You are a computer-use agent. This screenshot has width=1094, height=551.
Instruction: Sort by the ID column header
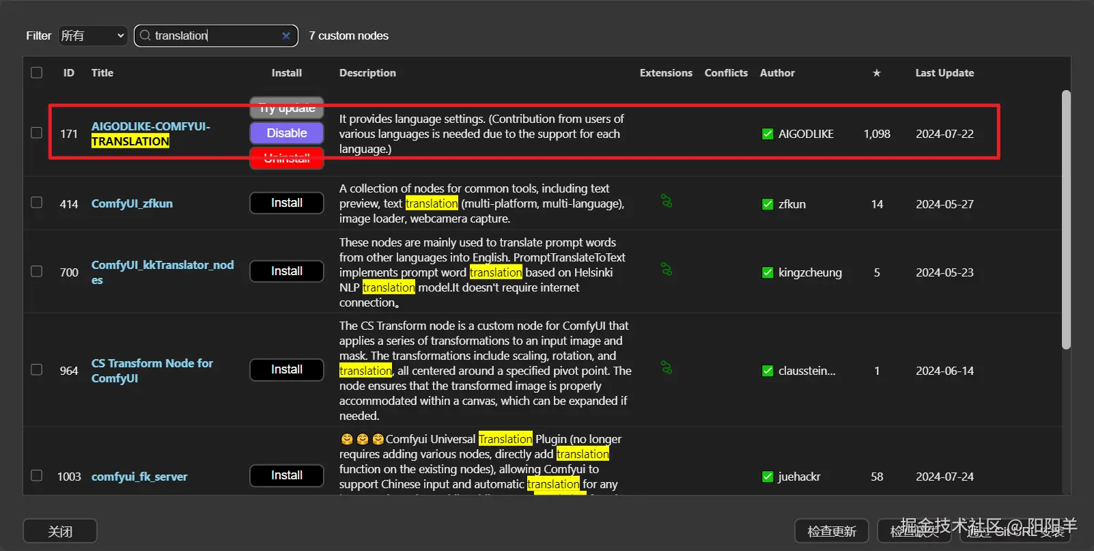[69, 73]
